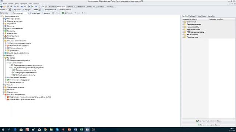Open the Сервис menu
Viewport: 236px width, 132px height.
pyautogui.click(x=16, y=4)
